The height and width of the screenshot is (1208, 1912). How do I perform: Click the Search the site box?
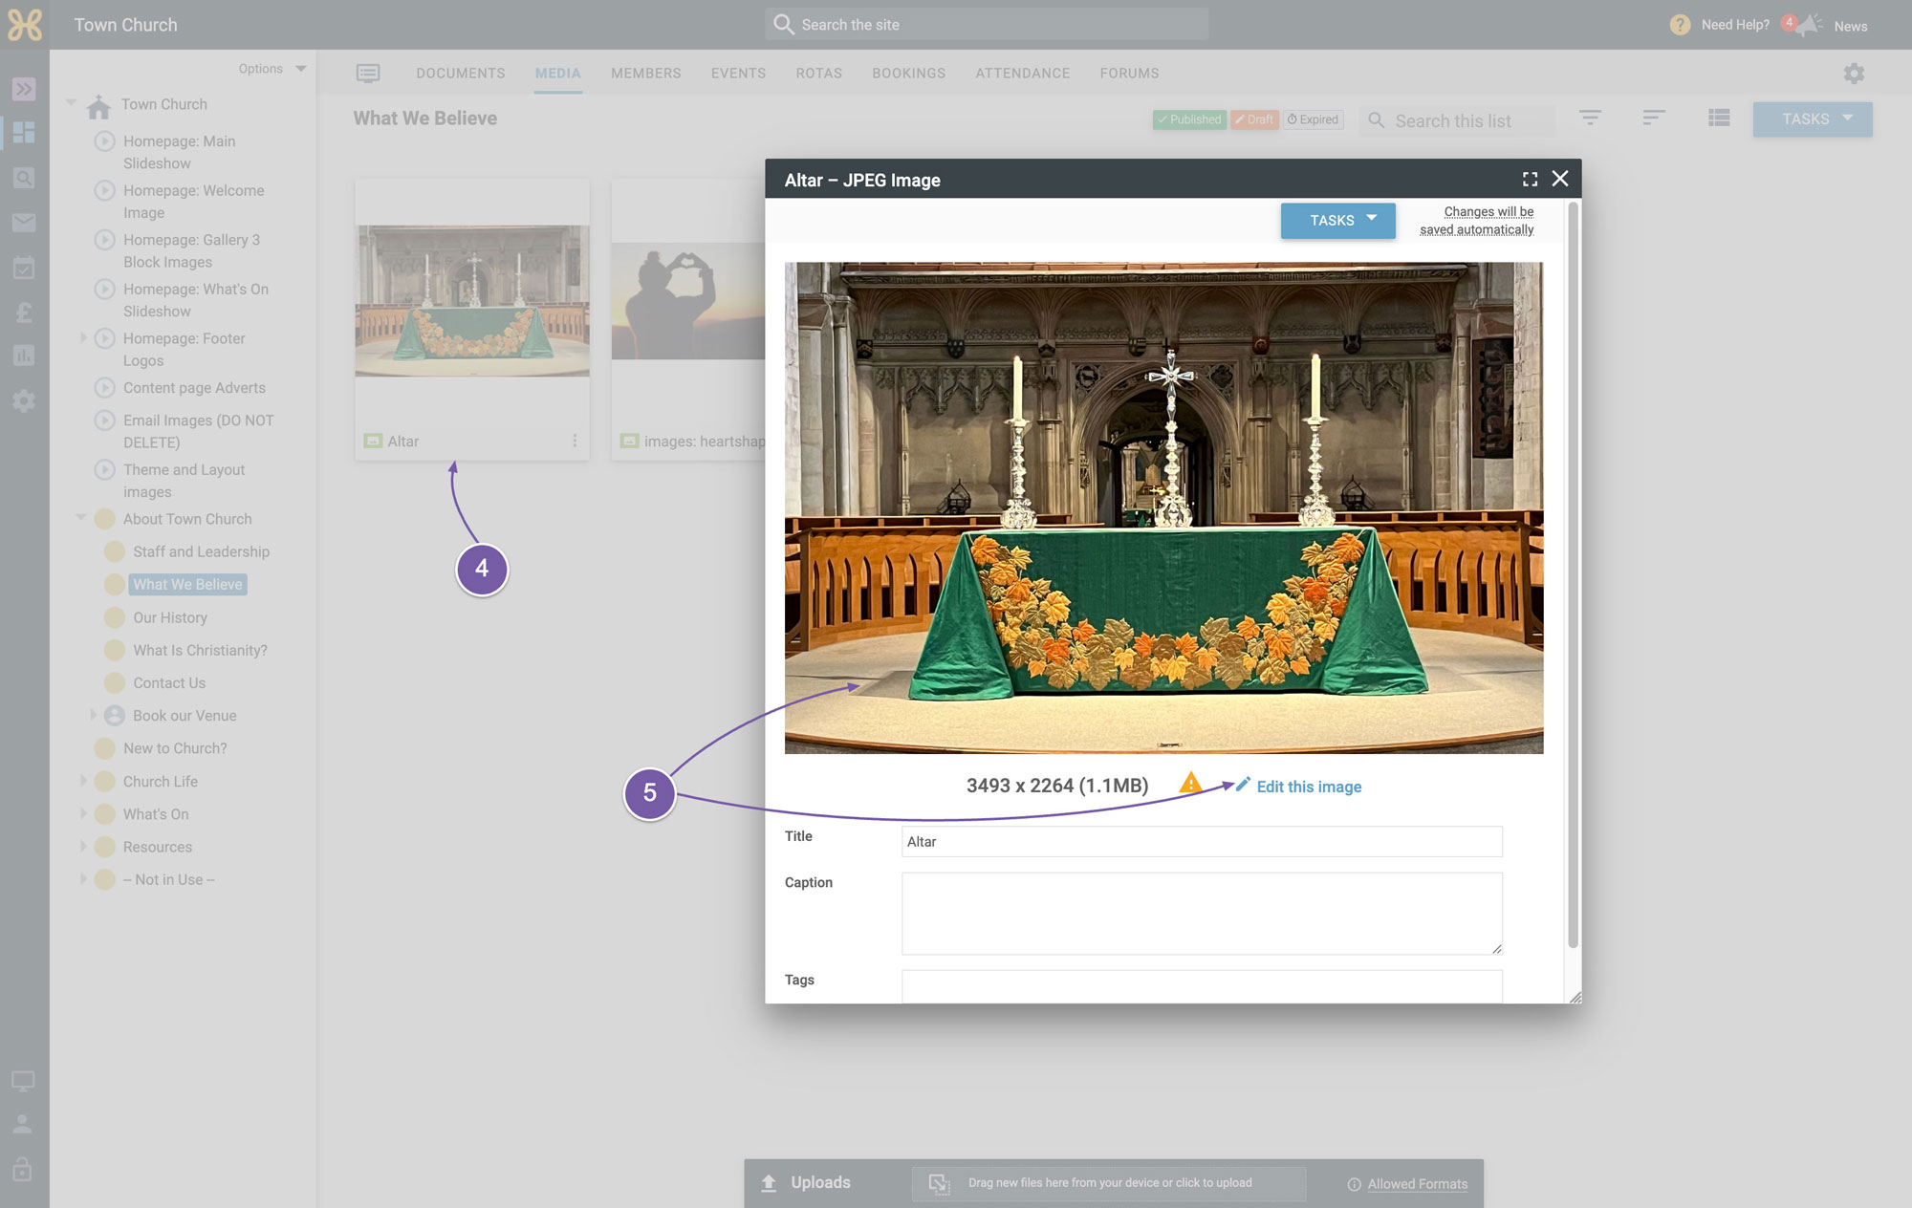tap(987, 25)
